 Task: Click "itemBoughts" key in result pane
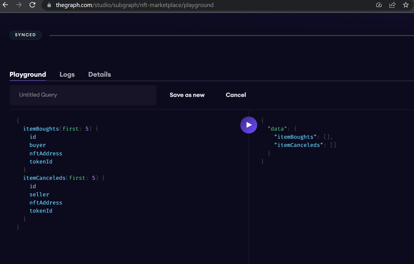295,137
